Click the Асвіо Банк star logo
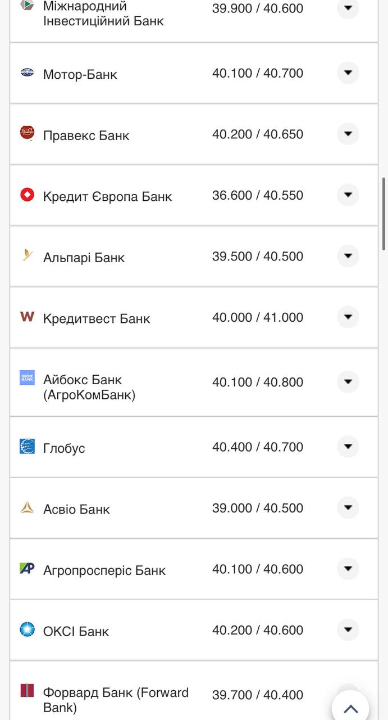Viewport: 388px width, 720px height. [x=27, y=507]
